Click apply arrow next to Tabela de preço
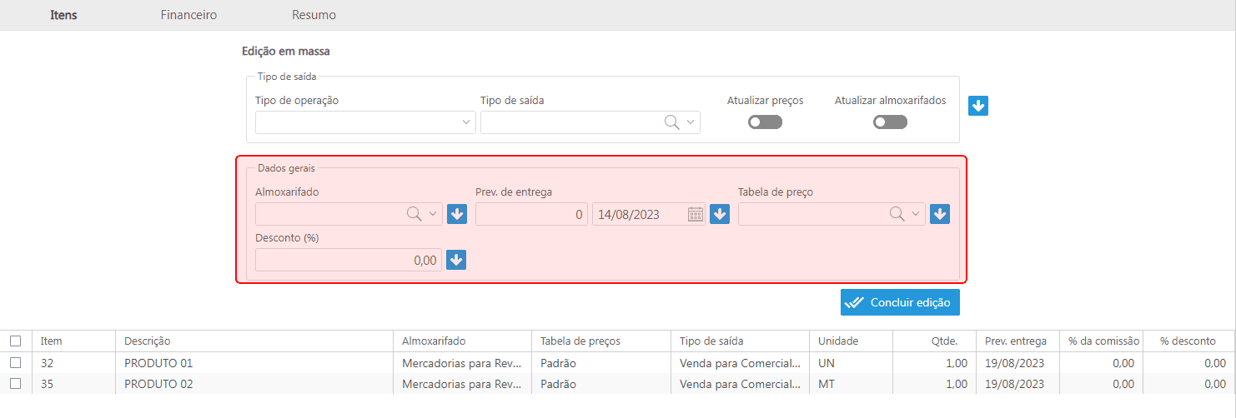 (x=940, y=214)
